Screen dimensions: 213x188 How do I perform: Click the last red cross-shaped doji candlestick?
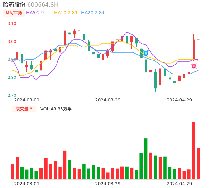pos(198,40)
